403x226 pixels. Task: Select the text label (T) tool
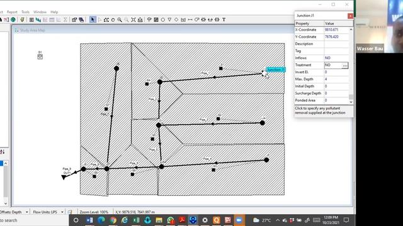[224, 19]
